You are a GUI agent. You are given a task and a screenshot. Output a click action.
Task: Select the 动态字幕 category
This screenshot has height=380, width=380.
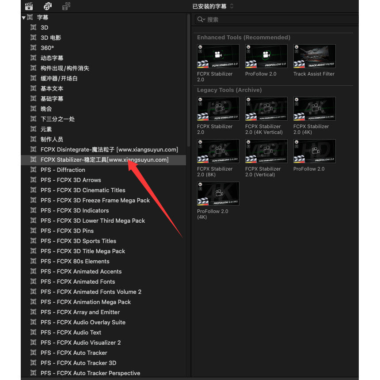point(103,58)
